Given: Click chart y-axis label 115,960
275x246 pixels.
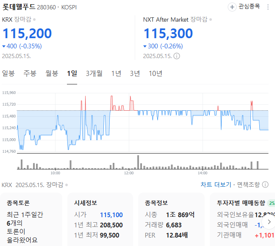Looking at the screenshot, I should [x=9, y=93].
